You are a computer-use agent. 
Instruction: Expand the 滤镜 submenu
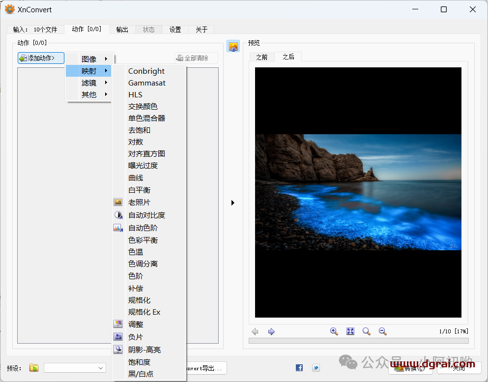point(88,83)
